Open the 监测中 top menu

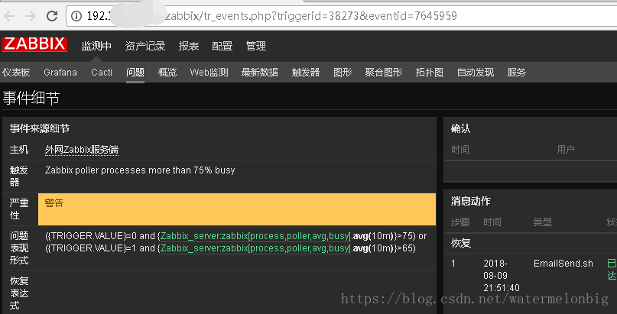click(x=96, y=46)
